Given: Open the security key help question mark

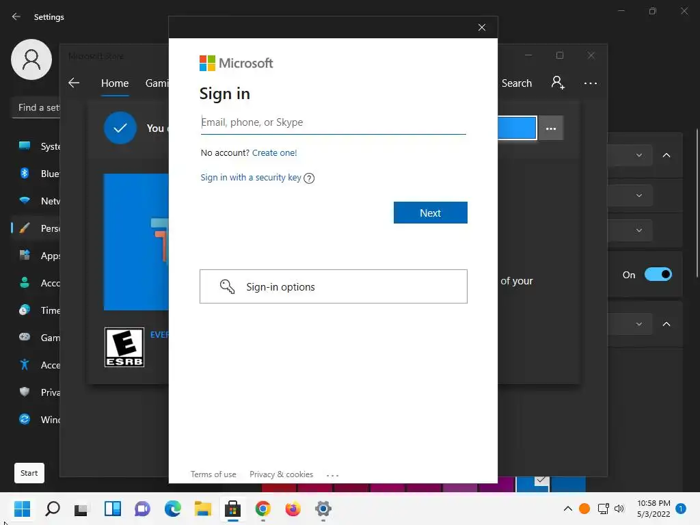Looking at the screenshot, I should pyautogui.click(x=309, y=178).
